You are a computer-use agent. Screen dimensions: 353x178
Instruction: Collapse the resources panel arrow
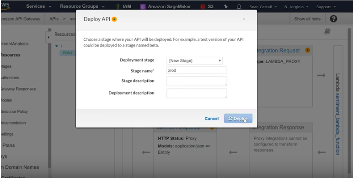coord(48,38)
